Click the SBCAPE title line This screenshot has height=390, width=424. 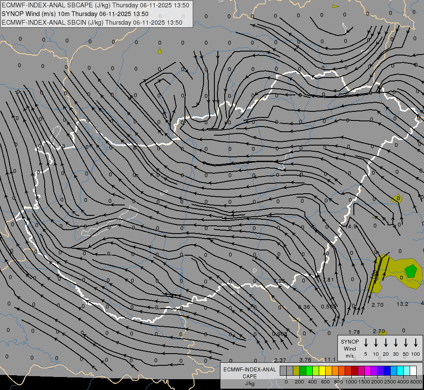pos(95,5)
